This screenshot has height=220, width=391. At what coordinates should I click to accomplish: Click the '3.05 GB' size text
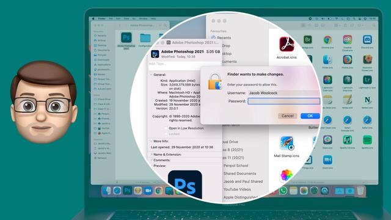coord(213,51)
